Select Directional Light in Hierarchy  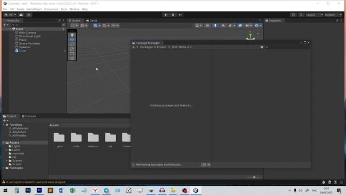point(30,36)
